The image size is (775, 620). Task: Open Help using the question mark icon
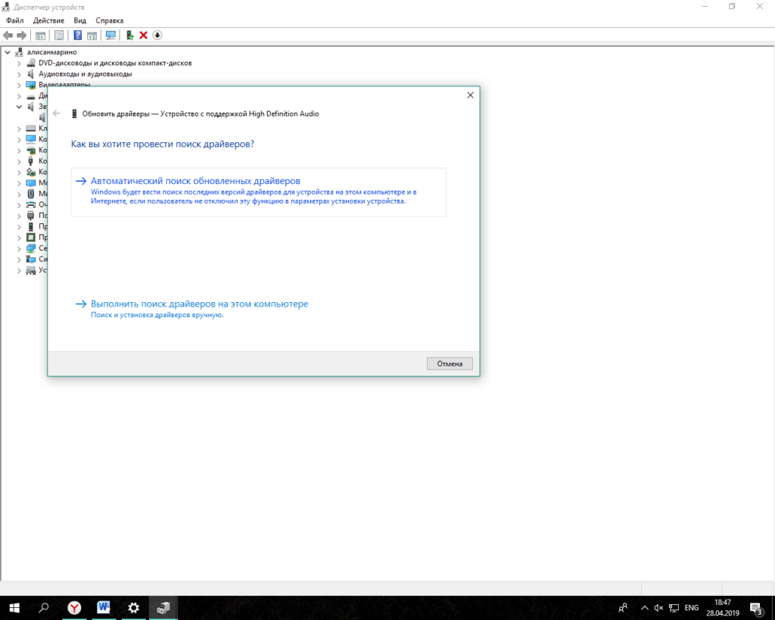coord(77,35)
